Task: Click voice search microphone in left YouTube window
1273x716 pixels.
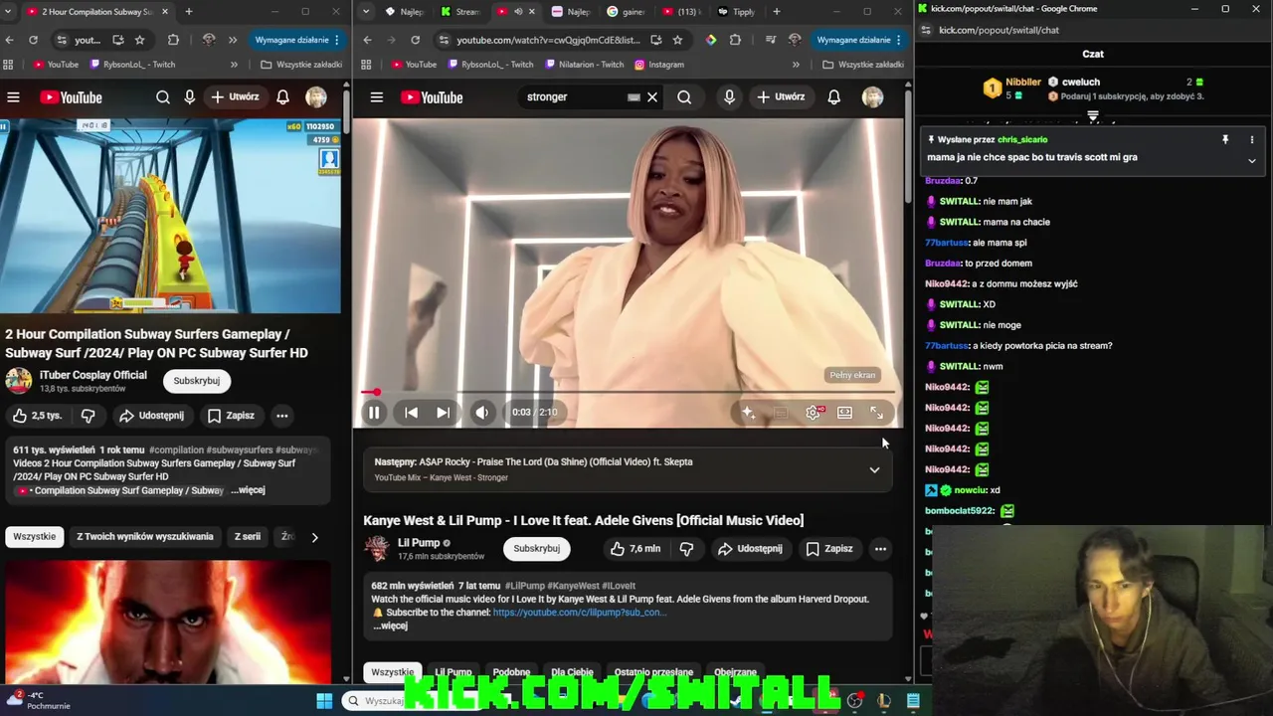Action: (x=190, y=97)
